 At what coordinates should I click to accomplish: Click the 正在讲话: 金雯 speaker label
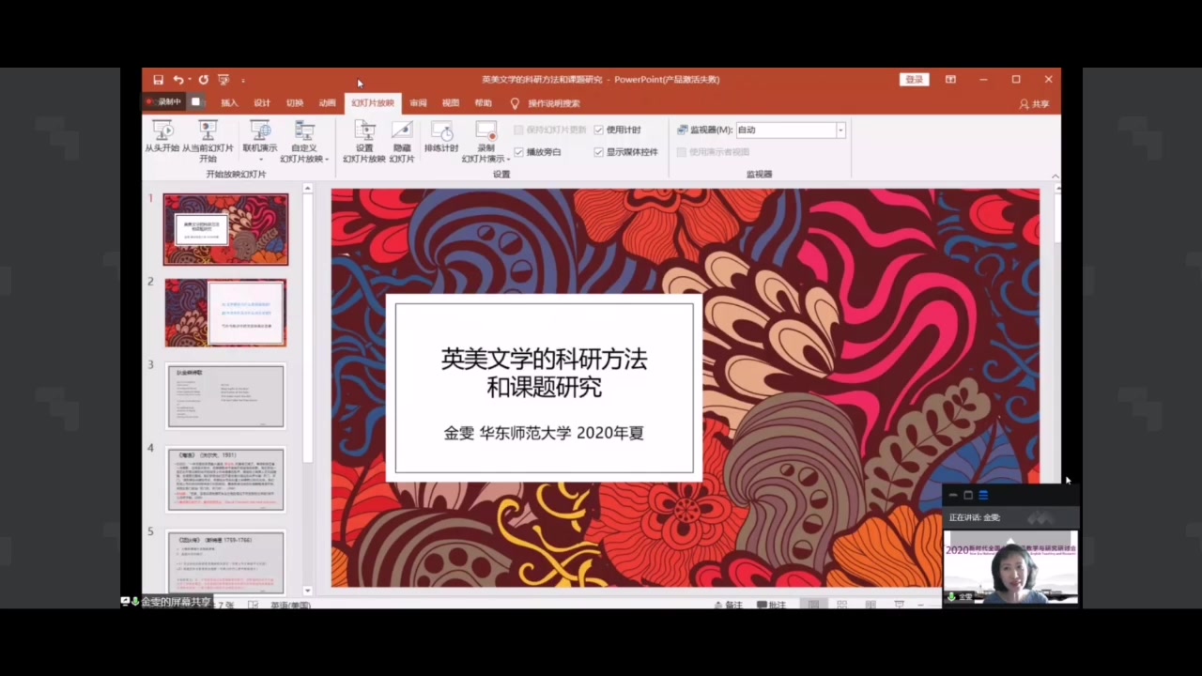(975, 517)
